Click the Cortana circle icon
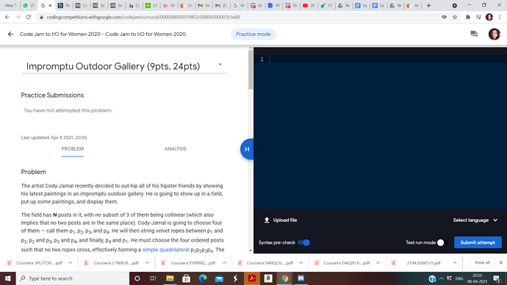This screenshot has width=507, height=285. click(137, 278)
